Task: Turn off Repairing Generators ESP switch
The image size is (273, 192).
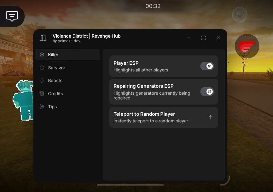Action: [207, 92]
